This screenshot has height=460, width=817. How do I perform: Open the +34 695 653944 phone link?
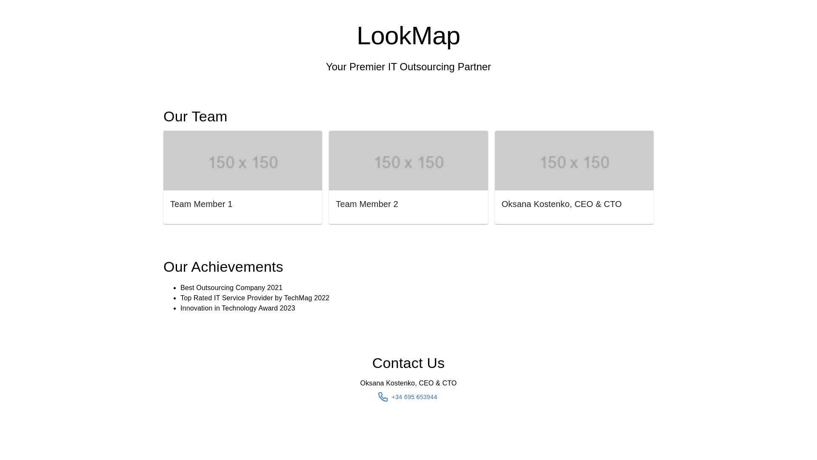414,397
